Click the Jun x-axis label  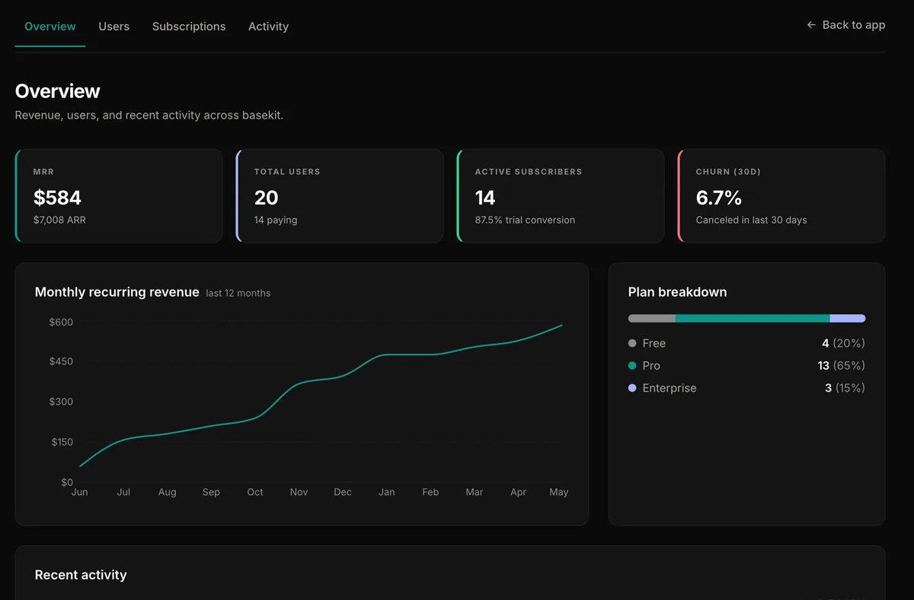tap(79, 493)
